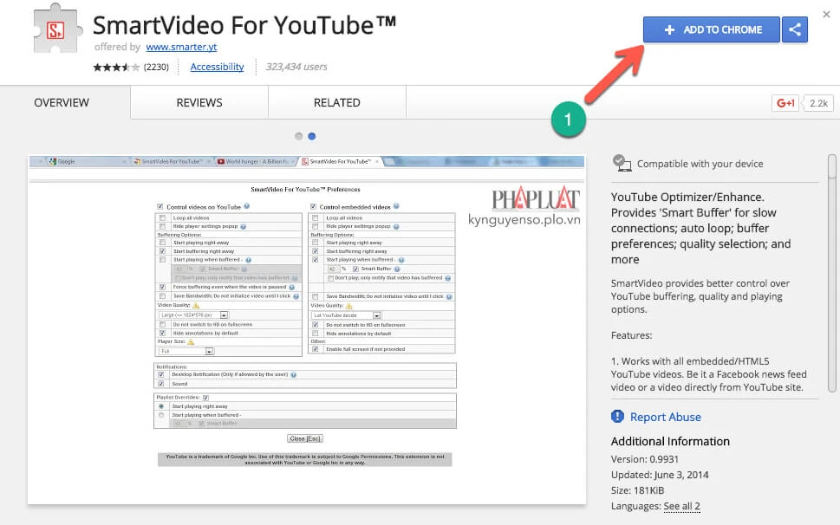Toggle the Desktop Notification checkbox
840x525 pixels.
160,374
